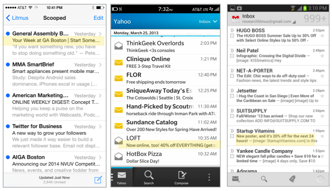Tap opened envelope icon for LOFT
The width and height of the screenshot is (332, 191).
(119, 140)
